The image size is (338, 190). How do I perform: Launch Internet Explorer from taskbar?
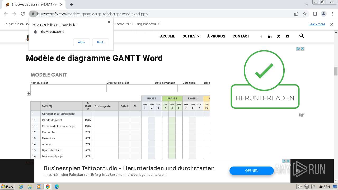[x=21, y=187]
